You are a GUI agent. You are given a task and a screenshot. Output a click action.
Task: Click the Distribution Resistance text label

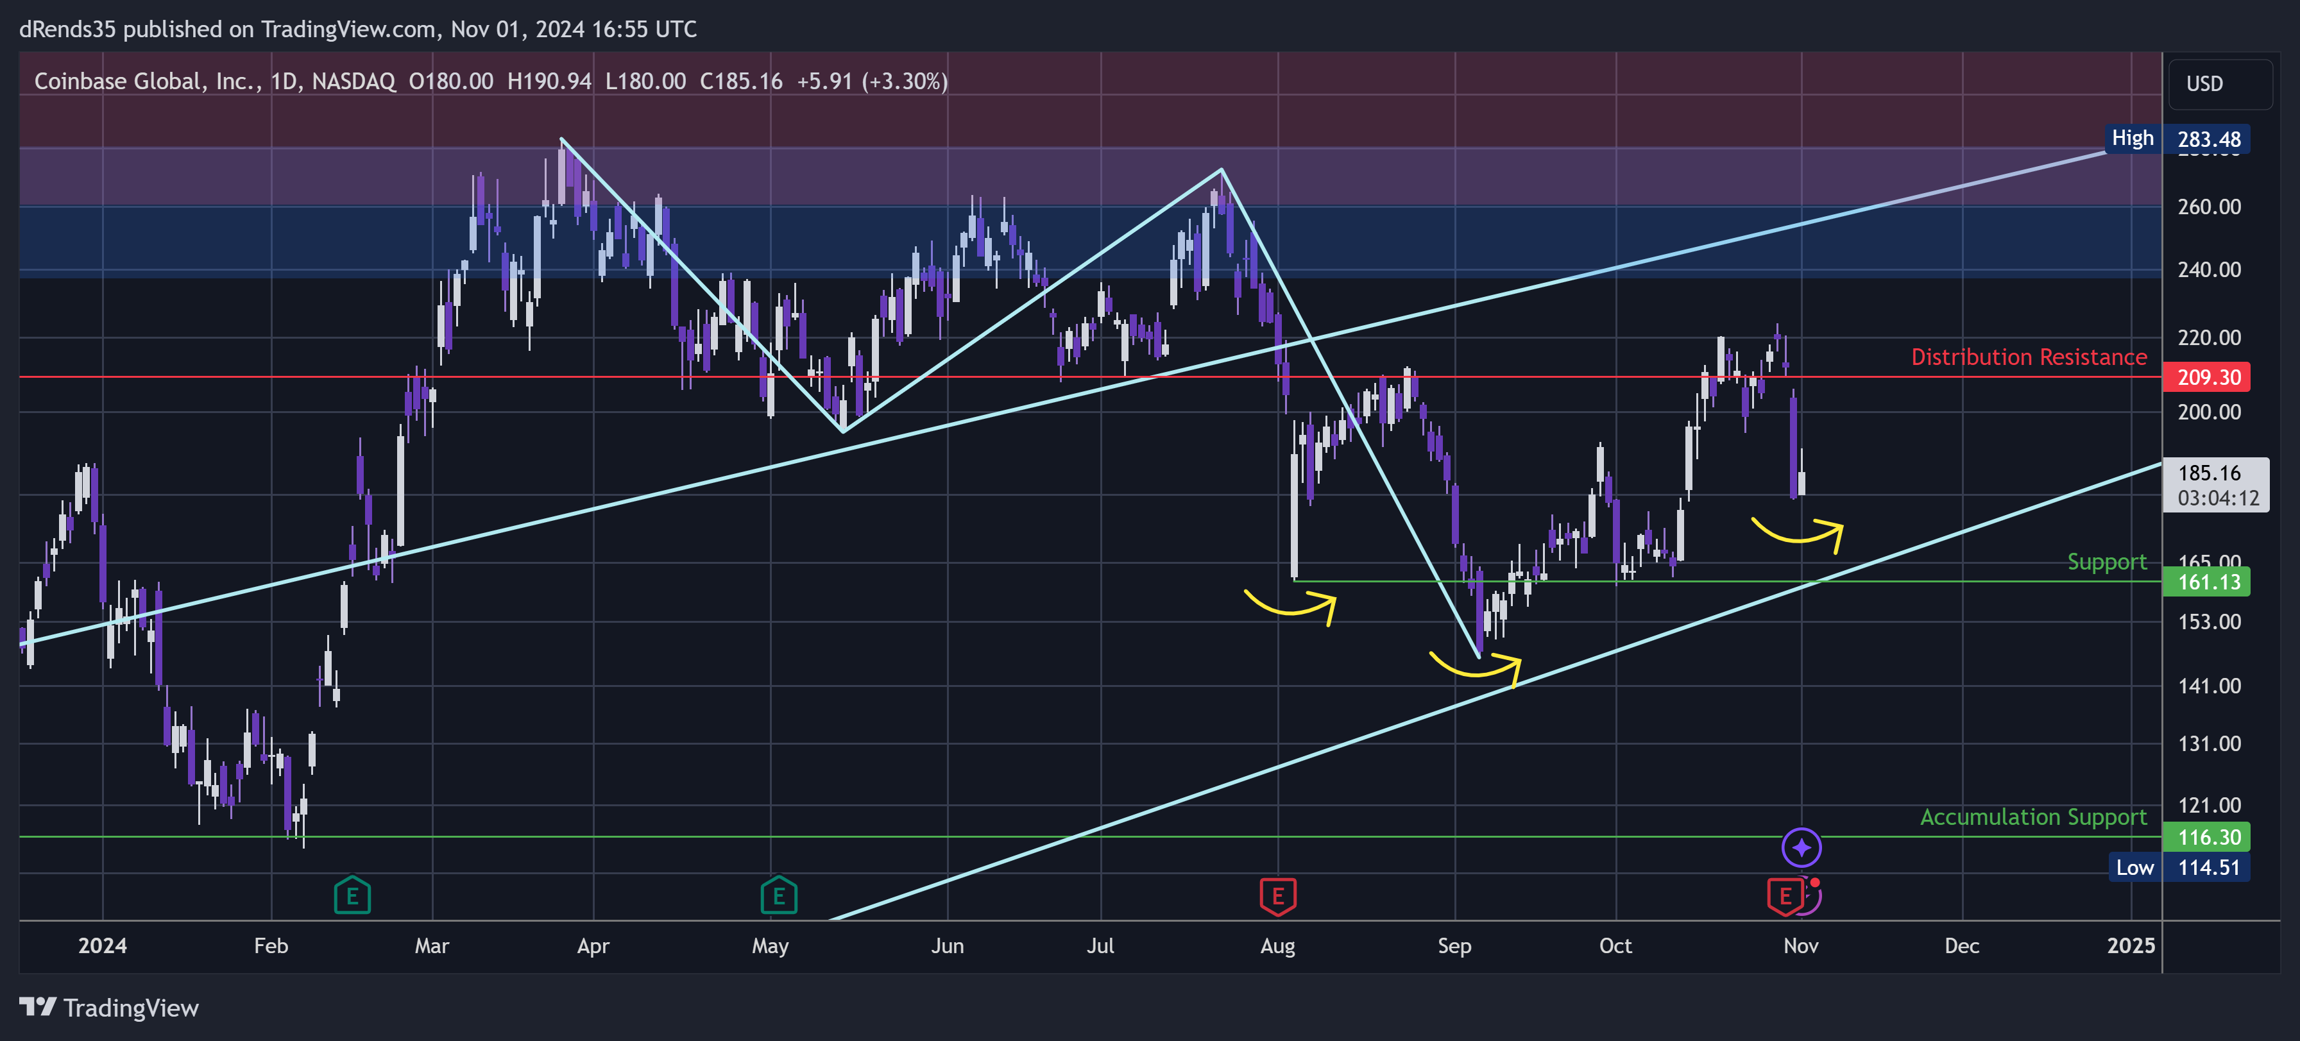[2029, 357]
